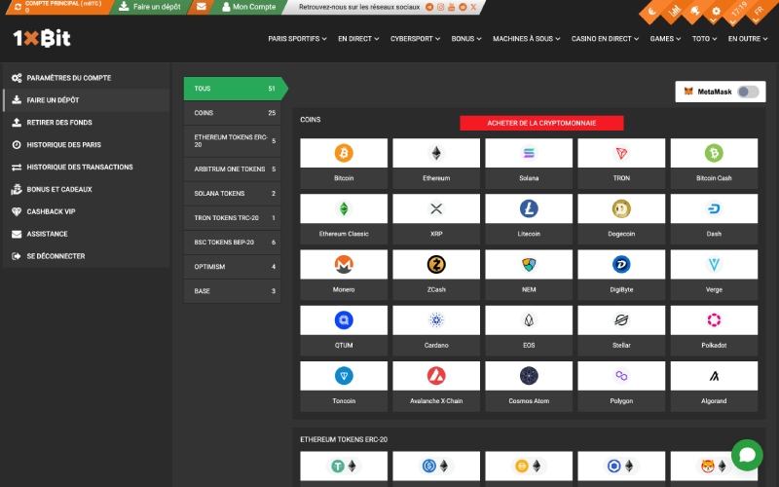Show the Solana Tokens category
Image resolution: width=779 pixels, height=487 pixels.
pyautogui.click(x=232, y=193)
